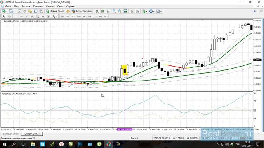Switch timeframe to M5
Screen dimensions: 264x148
click(x=68, y=16)
